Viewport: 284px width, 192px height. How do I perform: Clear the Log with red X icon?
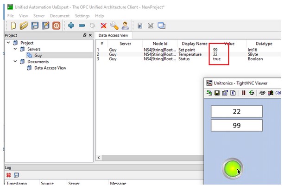click(8, 175)
